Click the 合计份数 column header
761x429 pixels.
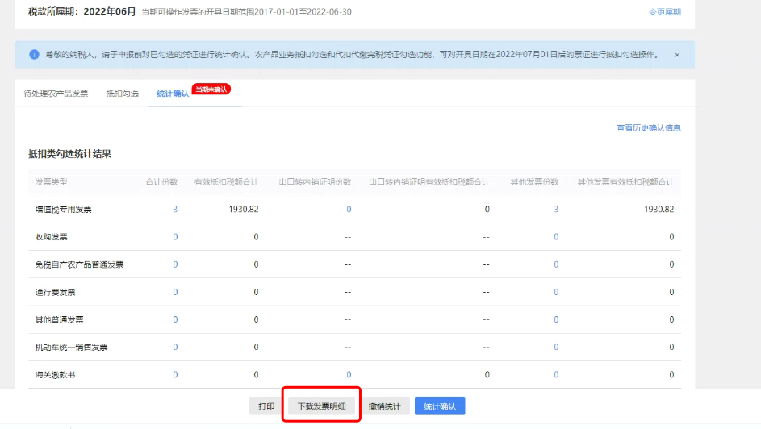coord(161,182)
